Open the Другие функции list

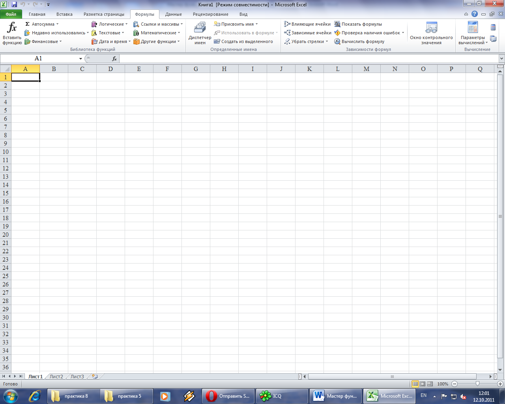(x=157, y=41)
